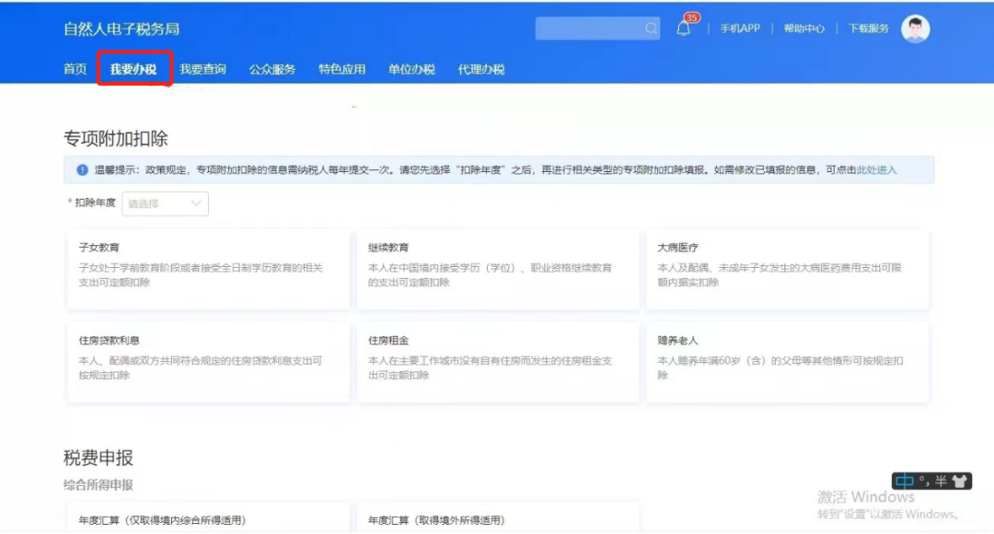Image resolution: width=994 pixels, height=534 pixels.
Task: Select the 子女教育 deduction card
Action: tap(208, 269)
